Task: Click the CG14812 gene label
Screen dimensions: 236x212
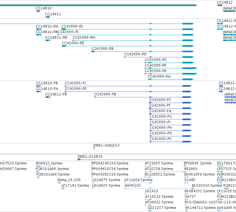Action: 225,3
